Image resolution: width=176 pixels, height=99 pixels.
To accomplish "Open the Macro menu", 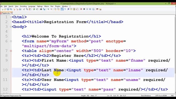I will click(x=46, y=6).
